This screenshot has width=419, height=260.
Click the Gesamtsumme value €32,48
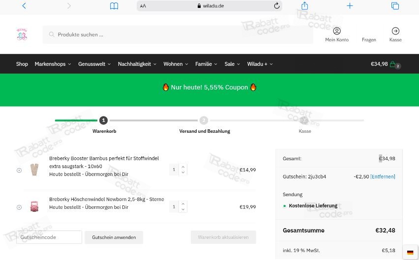pos(385,231)
